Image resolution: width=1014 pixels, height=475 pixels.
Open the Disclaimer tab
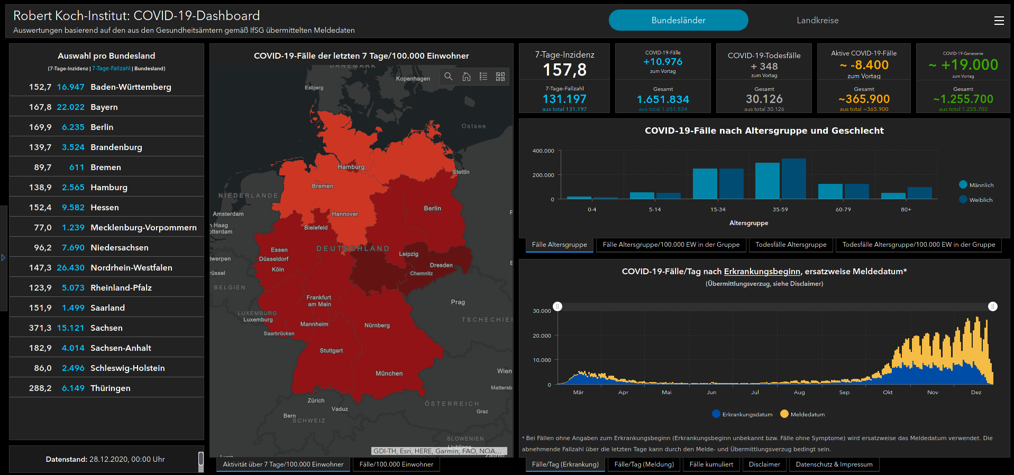[764, 464]
